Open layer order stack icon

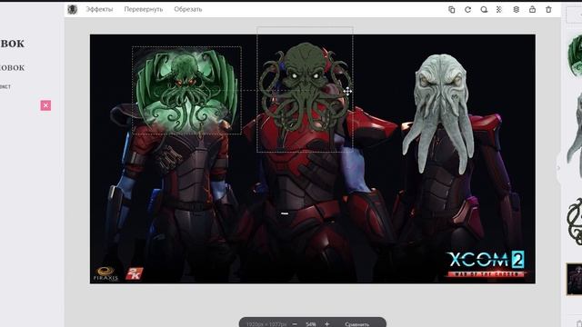pos(516,10)
